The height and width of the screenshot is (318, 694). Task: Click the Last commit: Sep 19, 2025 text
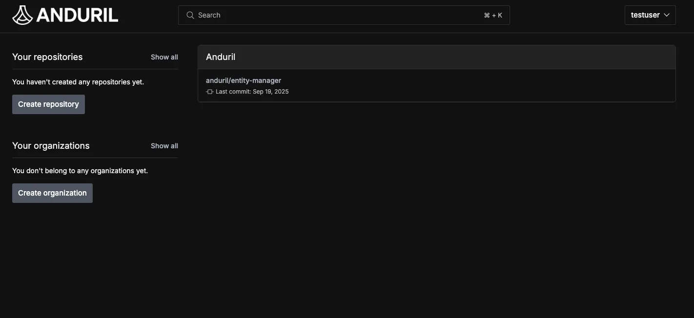[252, 92]
